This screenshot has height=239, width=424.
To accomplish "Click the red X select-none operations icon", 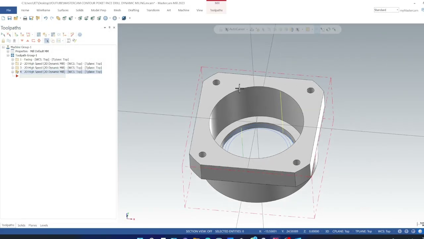I will tap(9, 35).
